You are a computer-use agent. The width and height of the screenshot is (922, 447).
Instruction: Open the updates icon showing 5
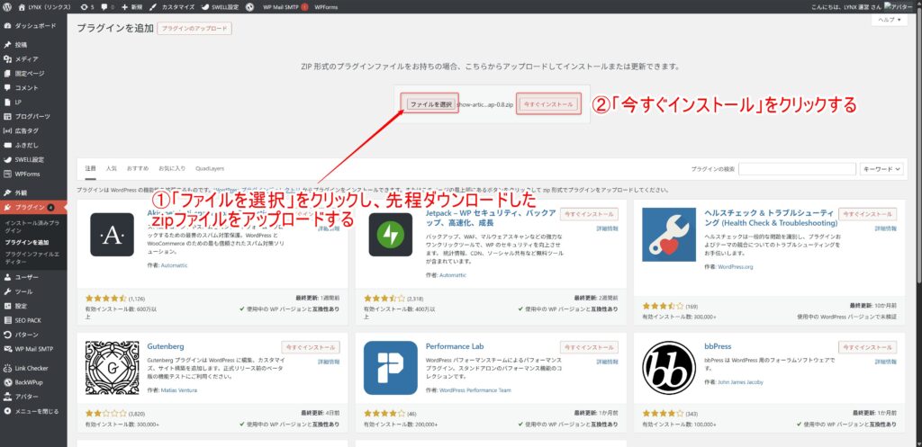tap(86, 6)
